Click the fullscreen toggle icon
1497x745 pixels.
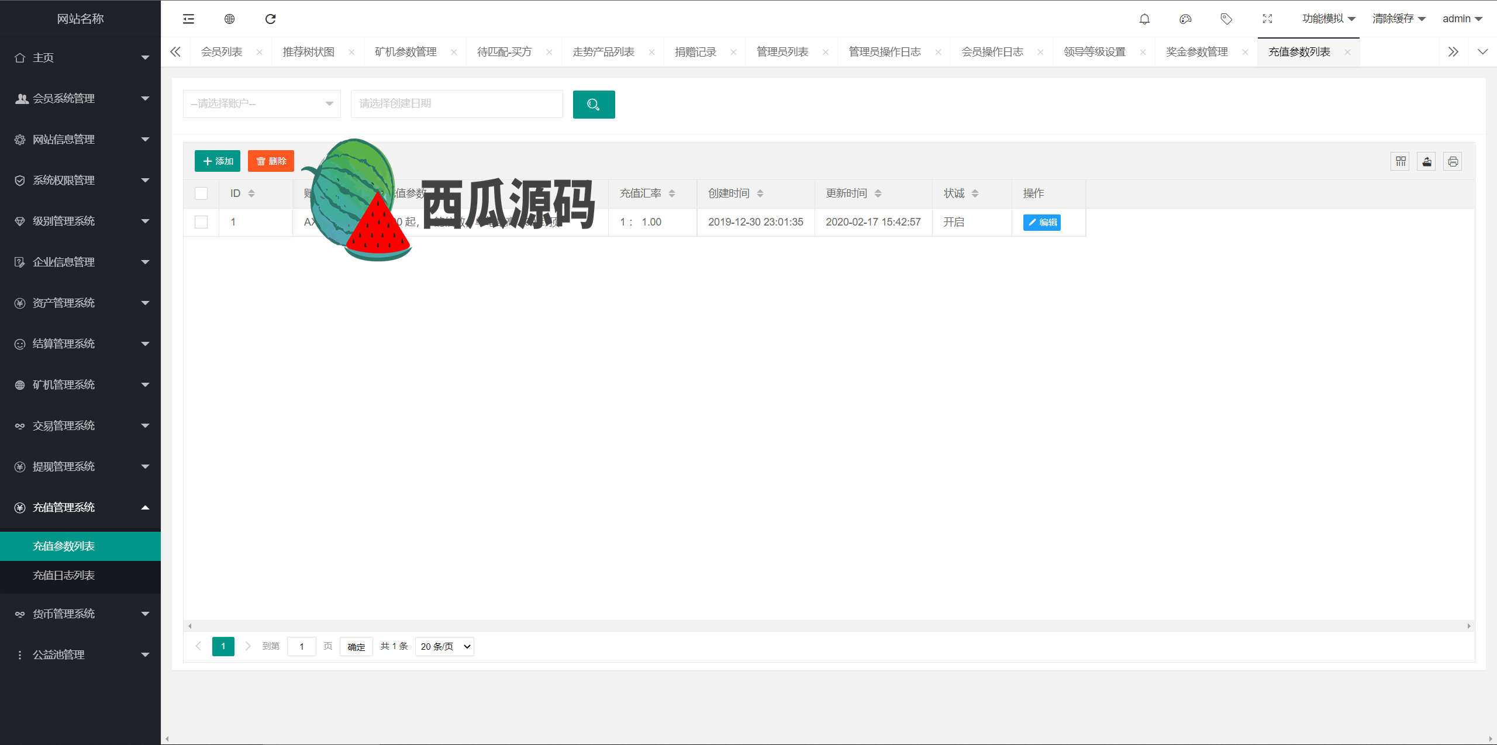(1267, 19)
